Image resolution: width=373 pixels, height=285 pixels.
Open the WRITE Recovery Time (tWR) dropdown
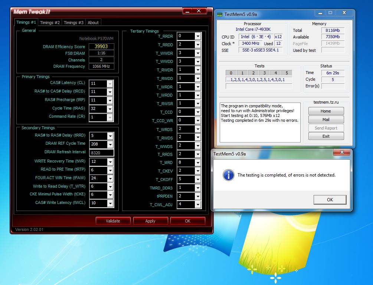(110, 162)
